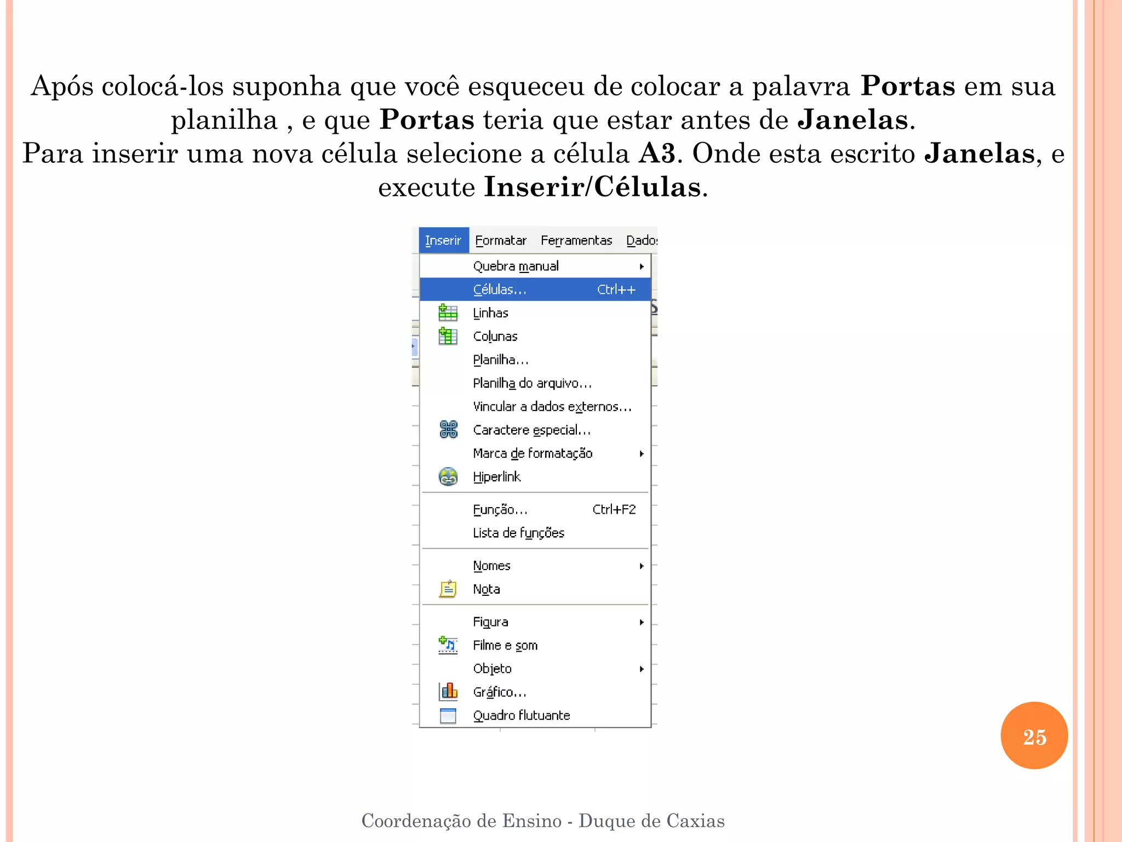The image size is (1122, 842).
Task: Choose Caractere especial... entry
Action: (535, 430)
